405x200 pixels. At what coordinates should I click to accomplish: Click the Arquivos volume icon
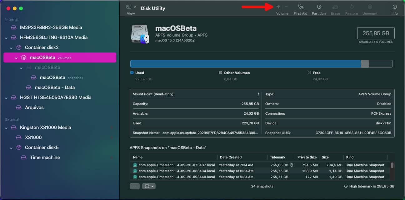(x=19, y=107)
